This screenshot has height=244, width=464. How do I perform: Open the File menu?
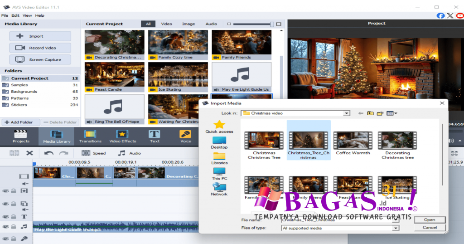5,15
